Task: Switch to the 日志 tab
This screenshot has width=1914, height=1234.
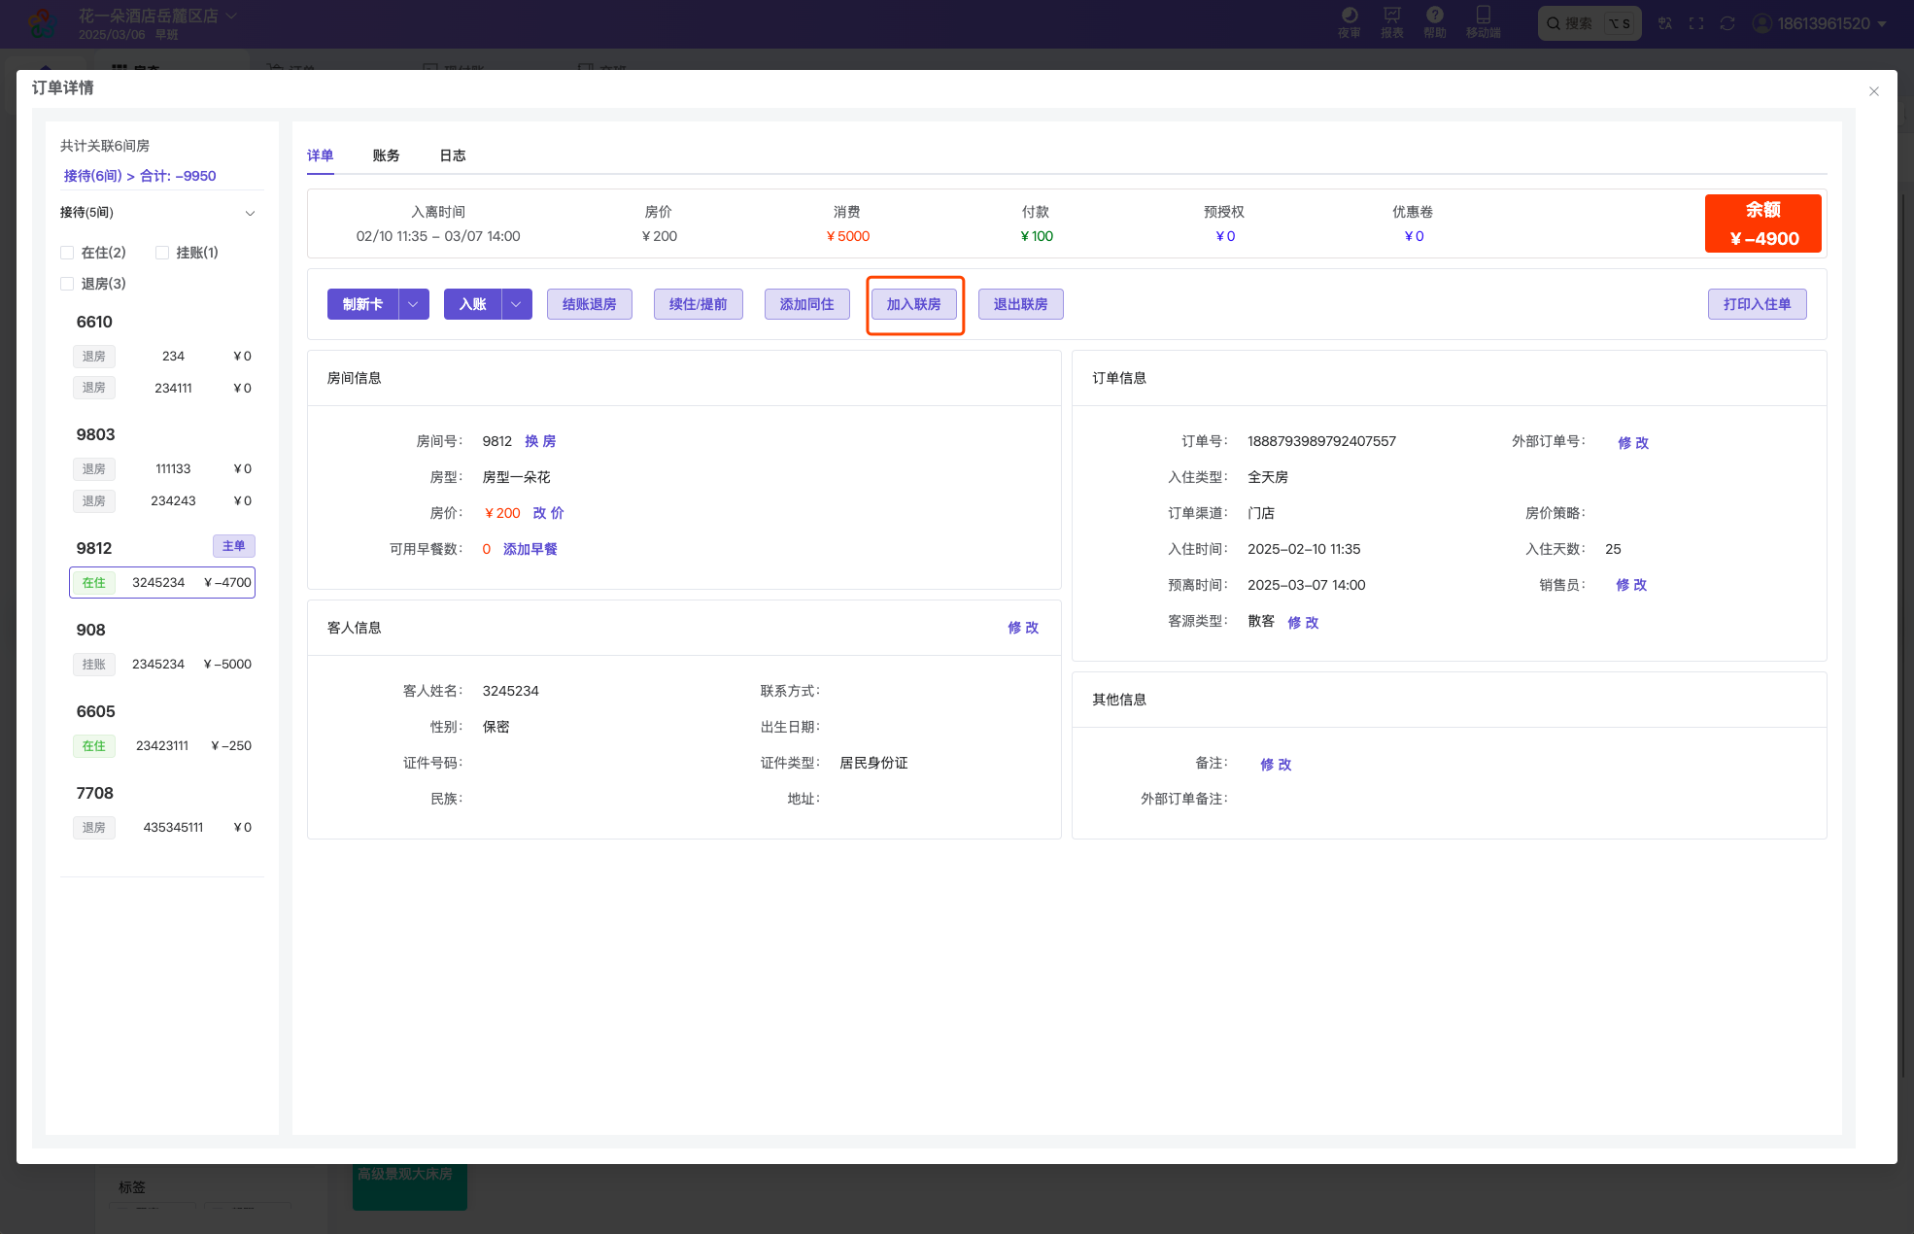Action: (453, 155)
